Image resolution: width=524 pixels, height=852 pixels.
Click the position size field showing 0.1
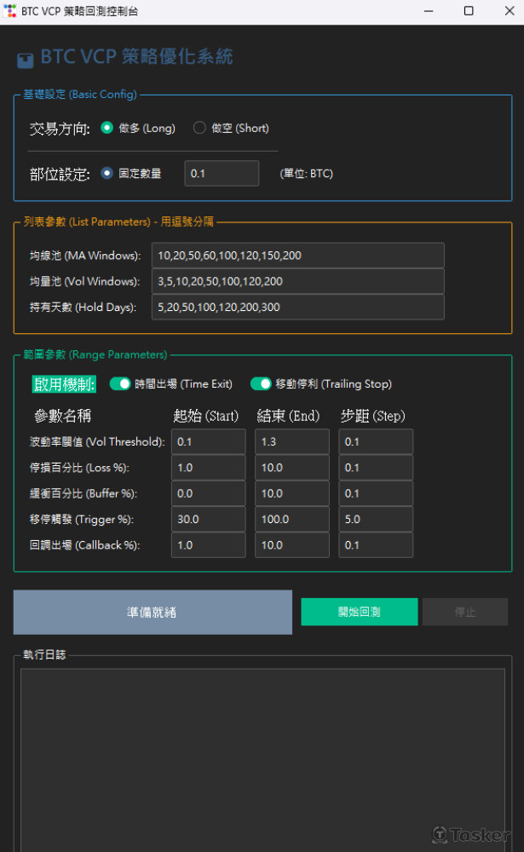(222, 173)
